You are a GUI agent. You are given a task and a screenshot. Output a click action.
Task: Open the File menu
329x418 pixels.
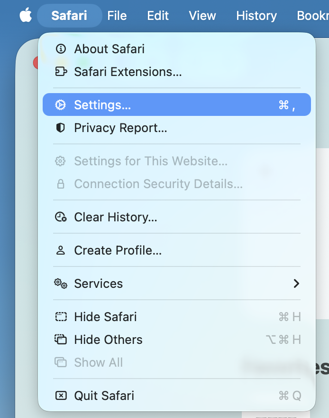pyautogui.click(x=117, y=15)
